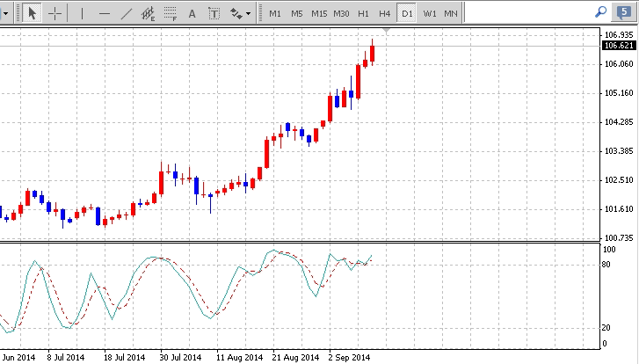Click the 100.735 price scale label

coord(619,238)
